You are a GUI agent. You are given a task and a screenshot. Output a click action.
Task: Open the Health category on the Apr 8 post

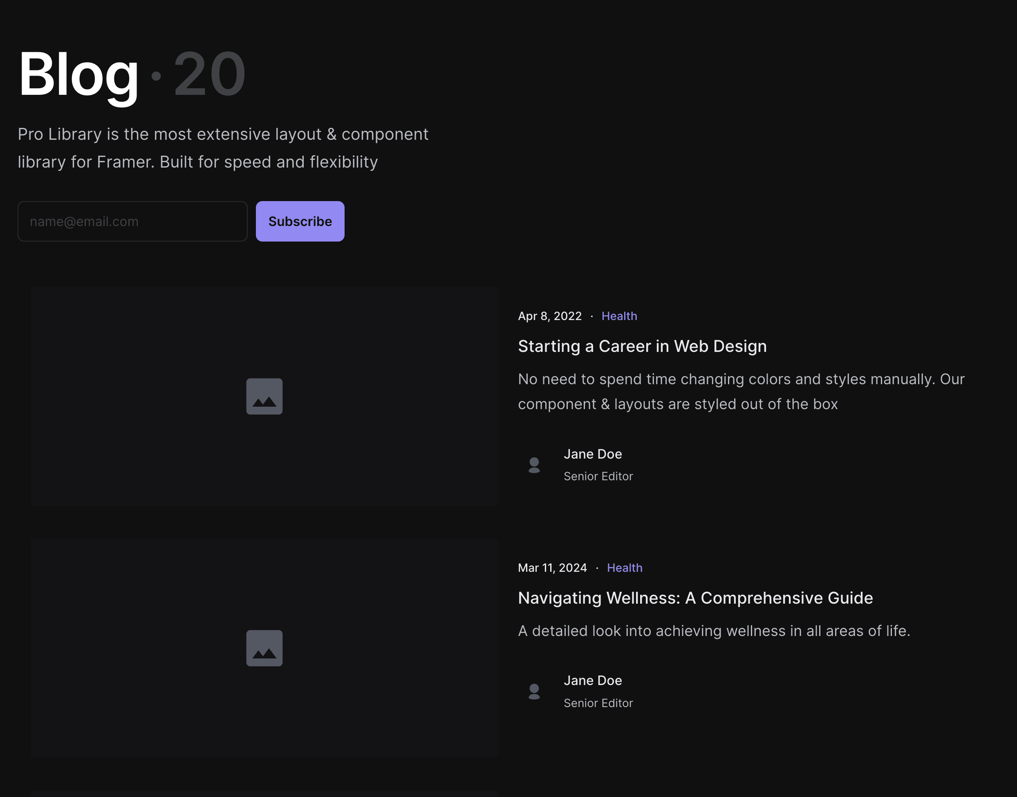point(619,316)
